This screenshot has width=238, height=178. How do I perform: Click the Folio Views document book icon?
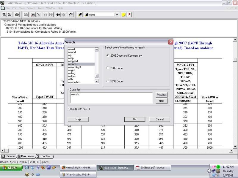point(3,8)
